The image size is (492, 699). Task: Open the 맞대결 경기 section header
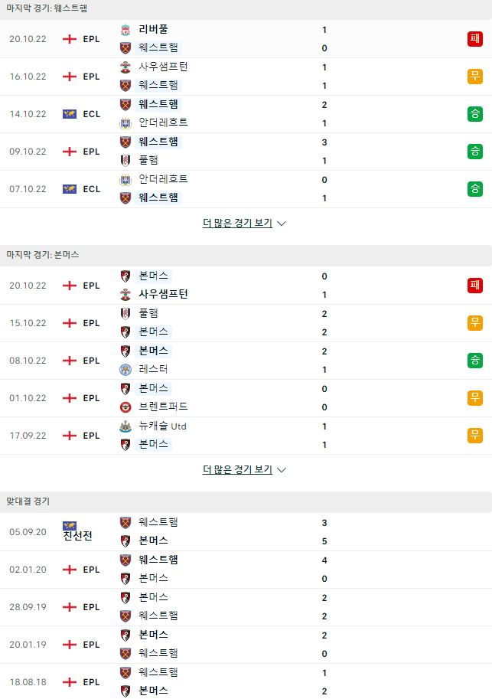pyautogui.click(x=246, y=501)
